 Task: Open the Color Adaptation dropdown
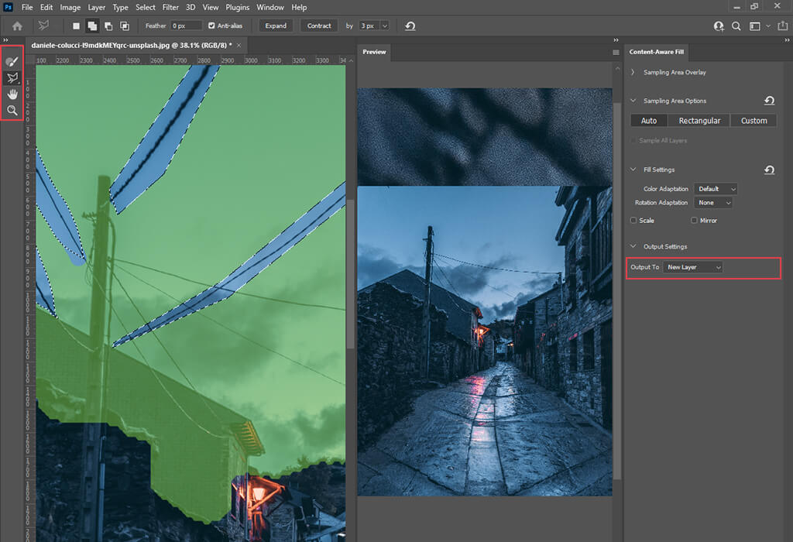pos(716,189)
